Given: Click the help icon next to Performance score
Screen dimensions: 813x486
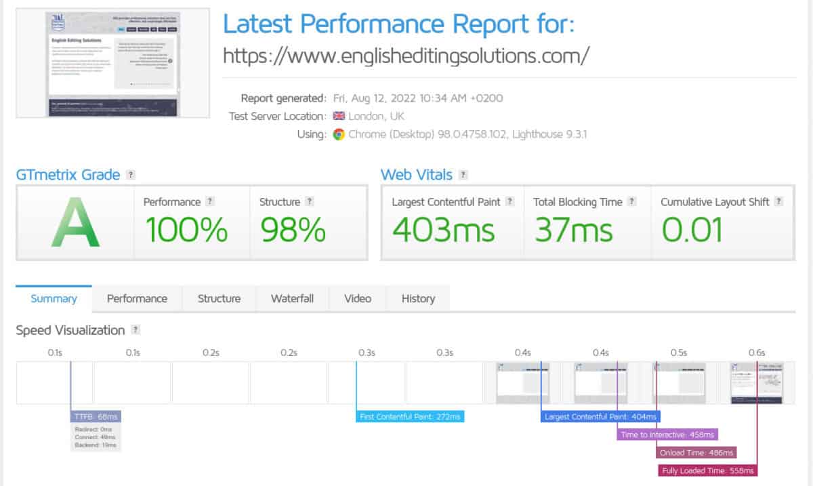Looking at the screenshot, I should coord(210,201).
